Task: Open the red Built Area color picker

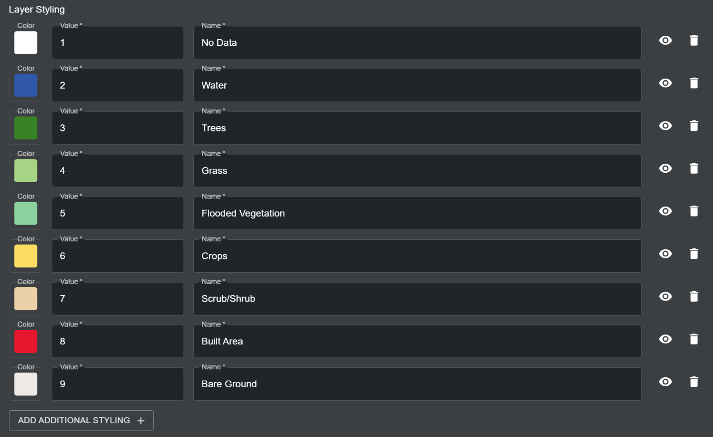Action: 26,341
